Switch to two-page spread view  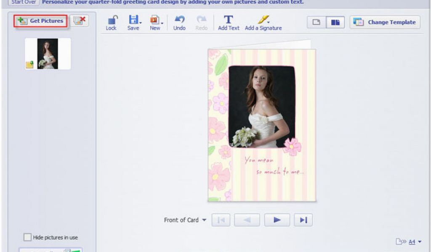(x=335, y=22)
